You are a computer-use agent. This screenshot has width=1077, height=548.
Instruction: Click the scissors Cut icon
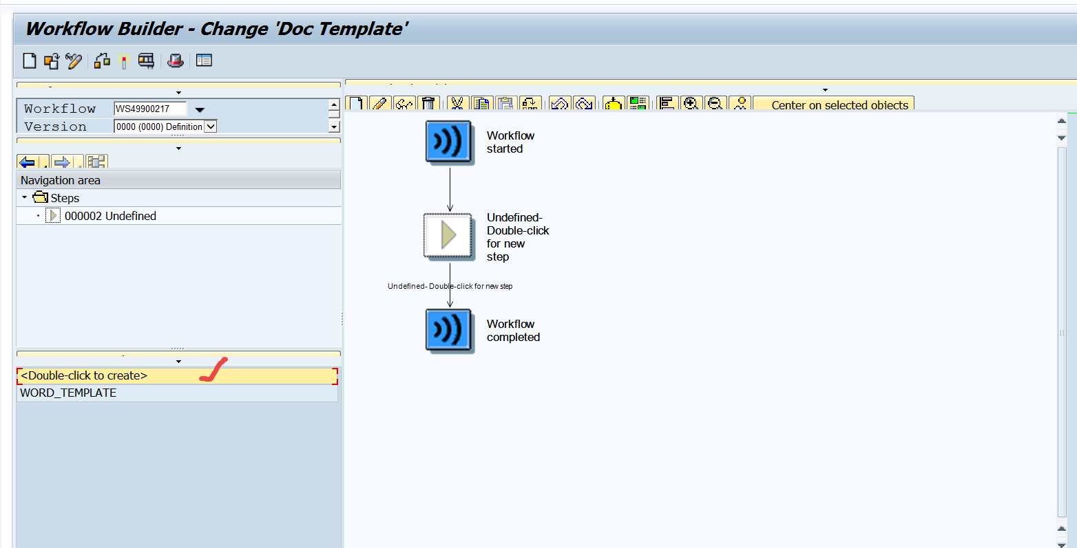[x=458, y=104]
